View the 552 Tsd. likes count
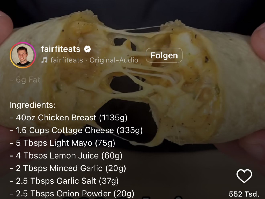The height and width of the screenshot is (199, 265). pos(244,194)
